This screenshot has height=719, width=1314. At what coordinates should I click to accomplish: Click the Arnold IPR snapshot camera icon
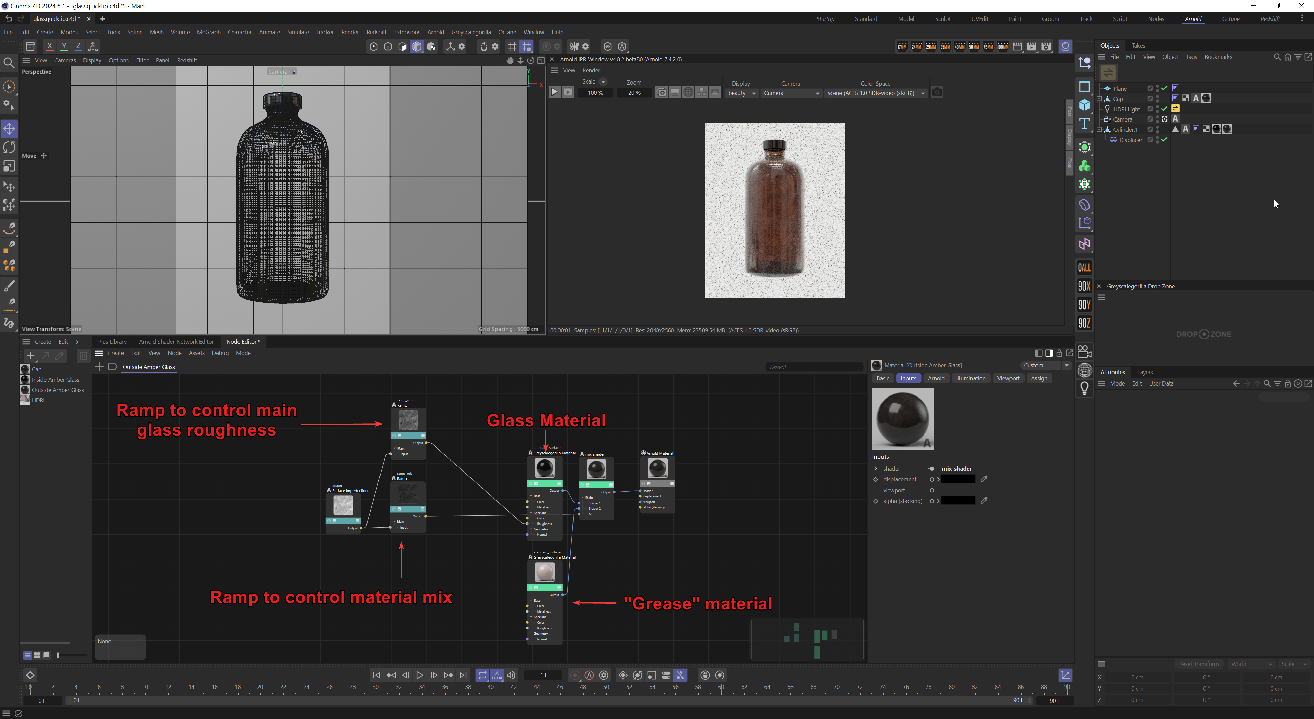(937, 92)
